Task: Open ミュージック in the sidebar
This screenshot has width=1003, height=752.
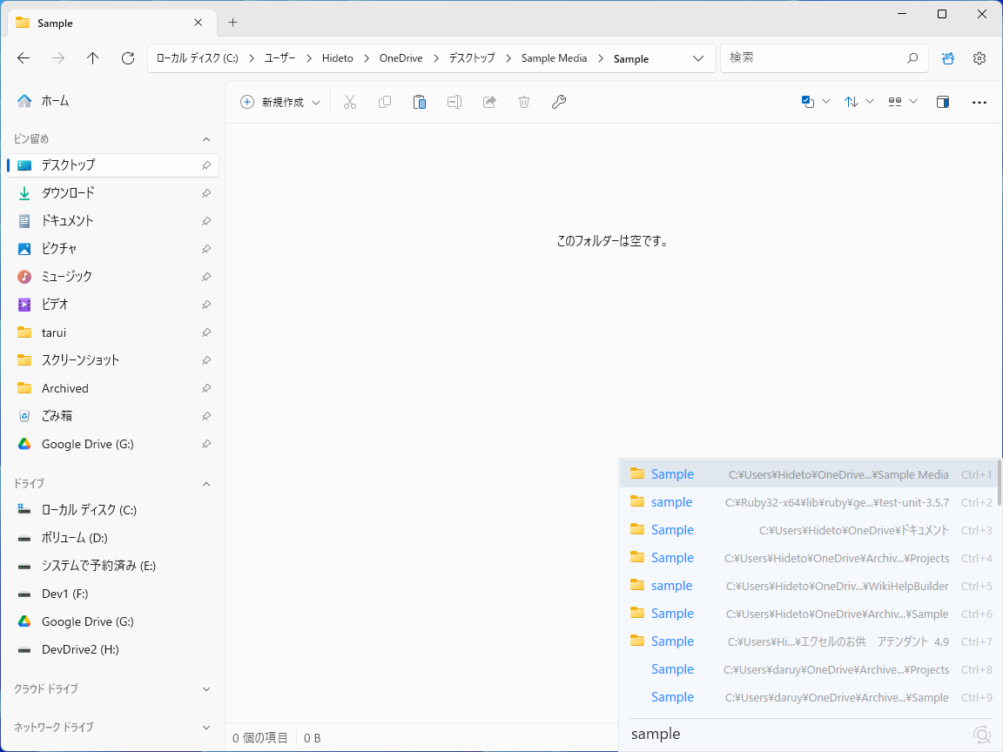Action: tap(112, 277)
